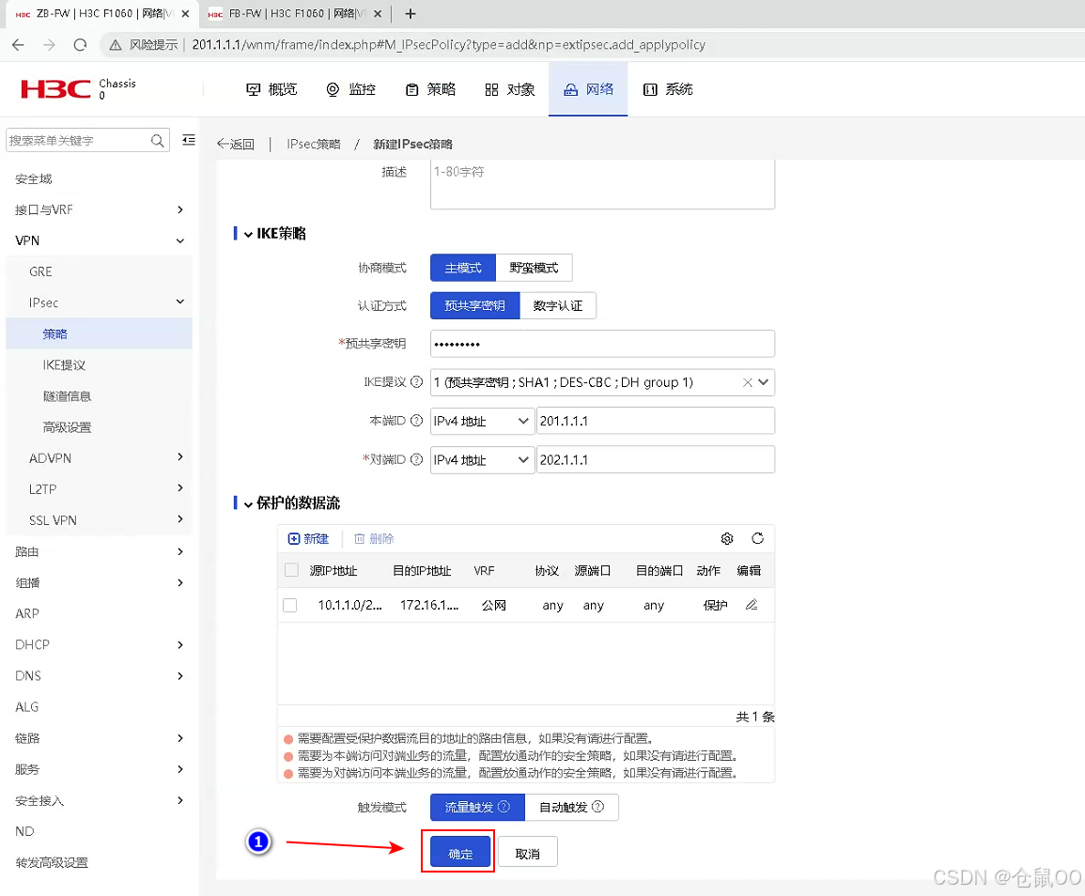Open the table column settings gear icon
The image size is (1085, 896).
[727, 537]
